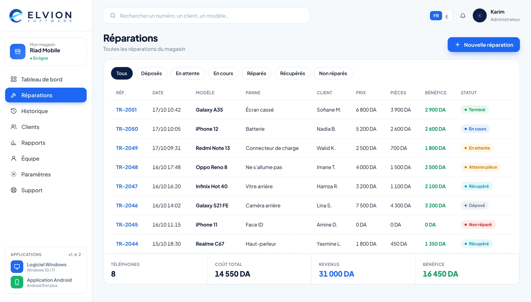The image size is (531, 302).
Task: Click the Riad Mobile store icon
Action: (18, 51)
